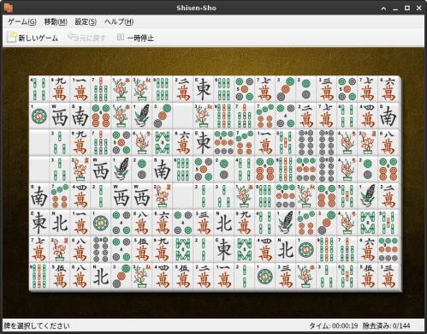Choose the 三萬 tile in top row
This screenshot has width=427, height=334.
(x=327, y=89)
